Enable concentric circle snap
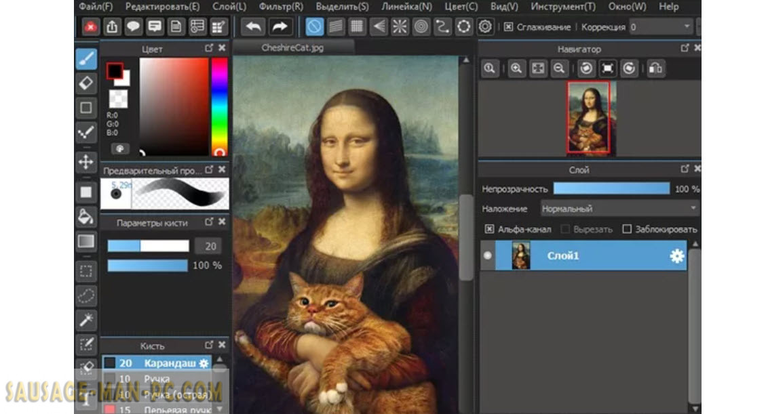The height and width of the screenshot is (414, 766). (x=421, y=26)
